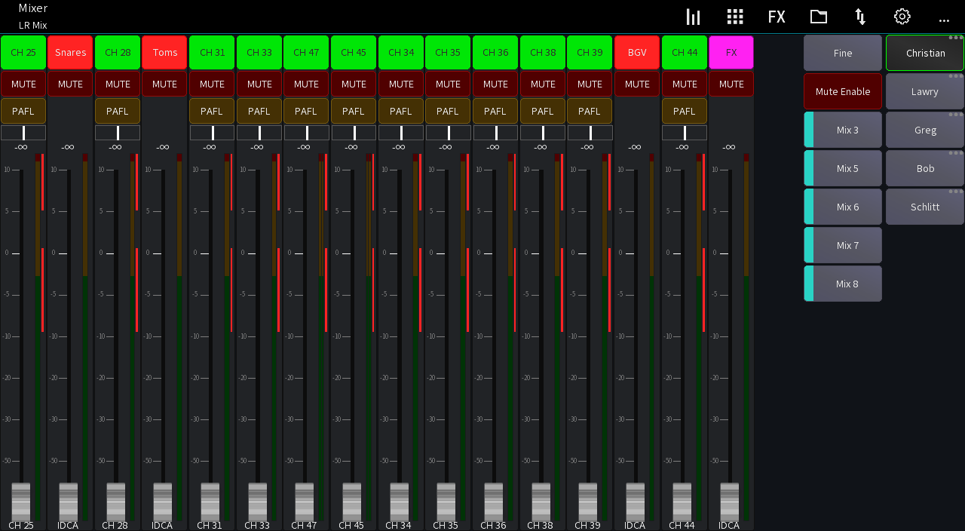
Task: Toggle Mute Enable in the right panel
Action: [842, 91]
